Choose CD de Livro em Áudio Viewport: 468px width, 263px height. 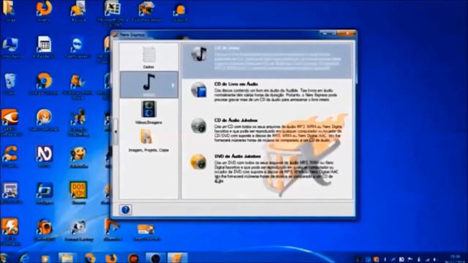coord(267,92)
